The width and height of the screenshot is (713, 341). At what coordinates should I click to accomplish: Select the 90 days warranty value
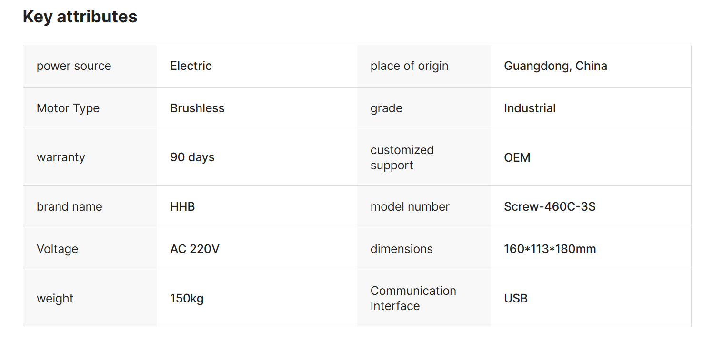192,157
